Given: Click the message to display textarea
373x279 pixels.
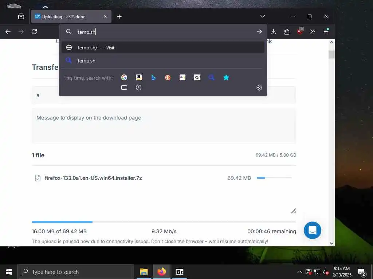Looking at the screenshot, I should pyautogui.click(x=164, y=126).
